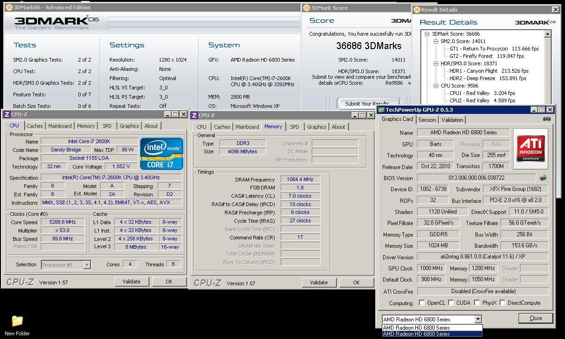Collapse the CPU Score tree node
Viewport: 565px width, 339px height.
[x=436, y=86]
